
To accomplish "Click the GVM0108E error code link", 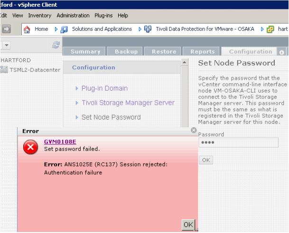I will 60,142.
